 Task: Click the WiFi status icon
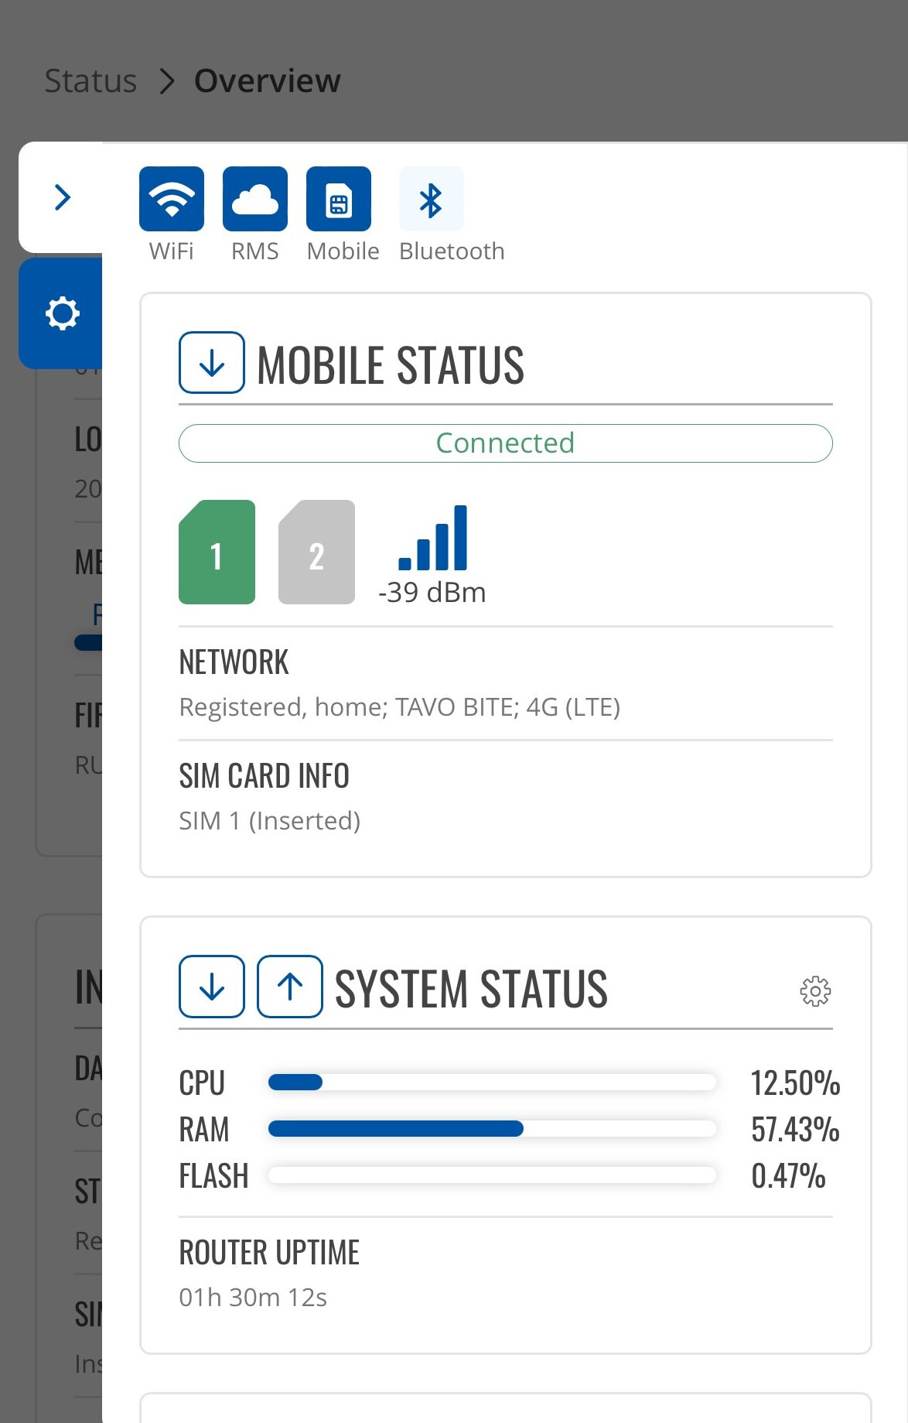click(x=172, y=199)
